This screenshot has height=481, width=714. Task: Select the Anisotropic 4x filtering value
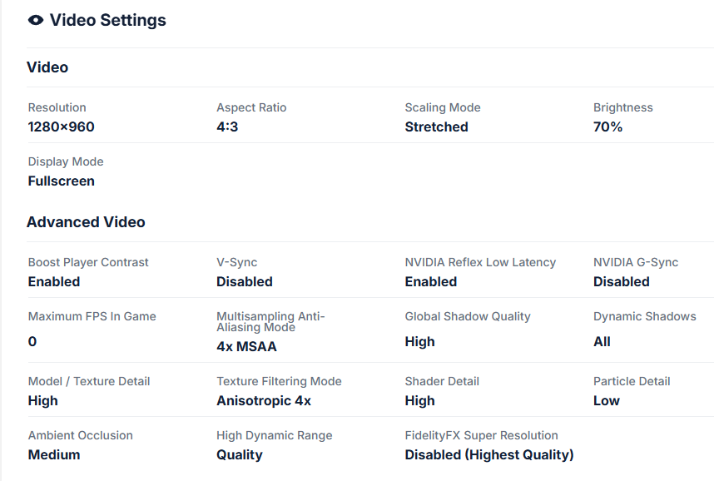263,401
